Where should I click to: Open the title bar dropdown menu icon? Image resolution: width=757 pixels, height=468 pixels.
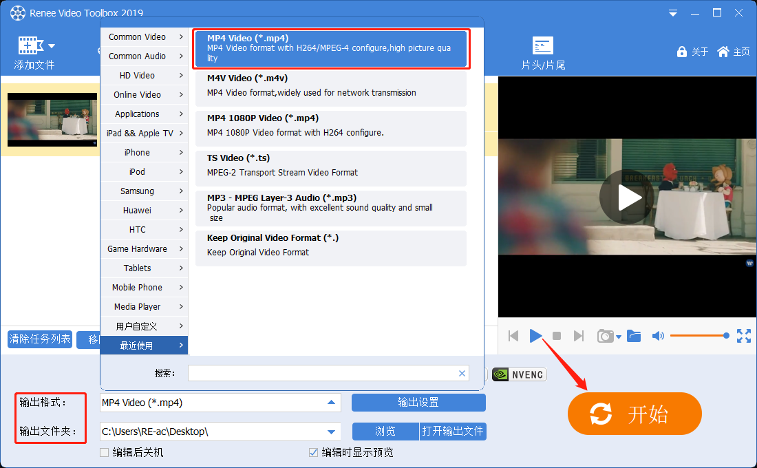click(x=672, y=13)
